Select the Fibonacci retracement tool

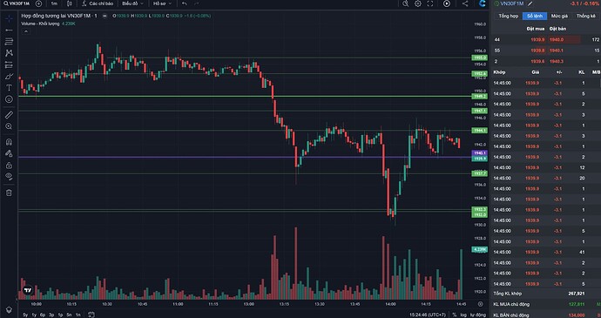[9, 42]
